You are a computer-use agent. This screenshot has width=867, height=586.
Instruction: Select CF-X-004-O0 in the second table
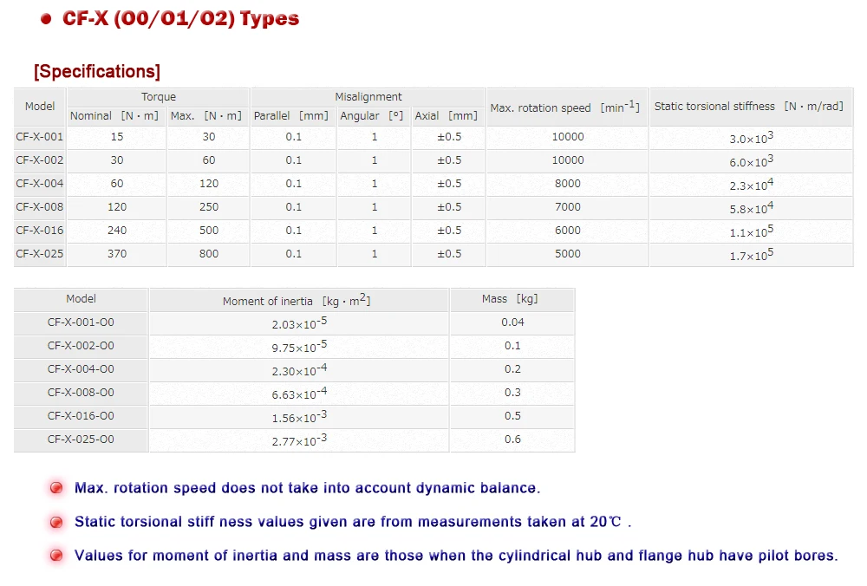point(81,369)
